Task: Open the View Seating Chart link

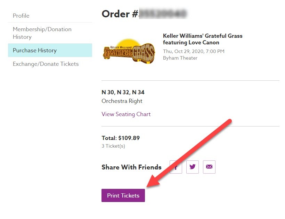Action: (x=126, y=114)
